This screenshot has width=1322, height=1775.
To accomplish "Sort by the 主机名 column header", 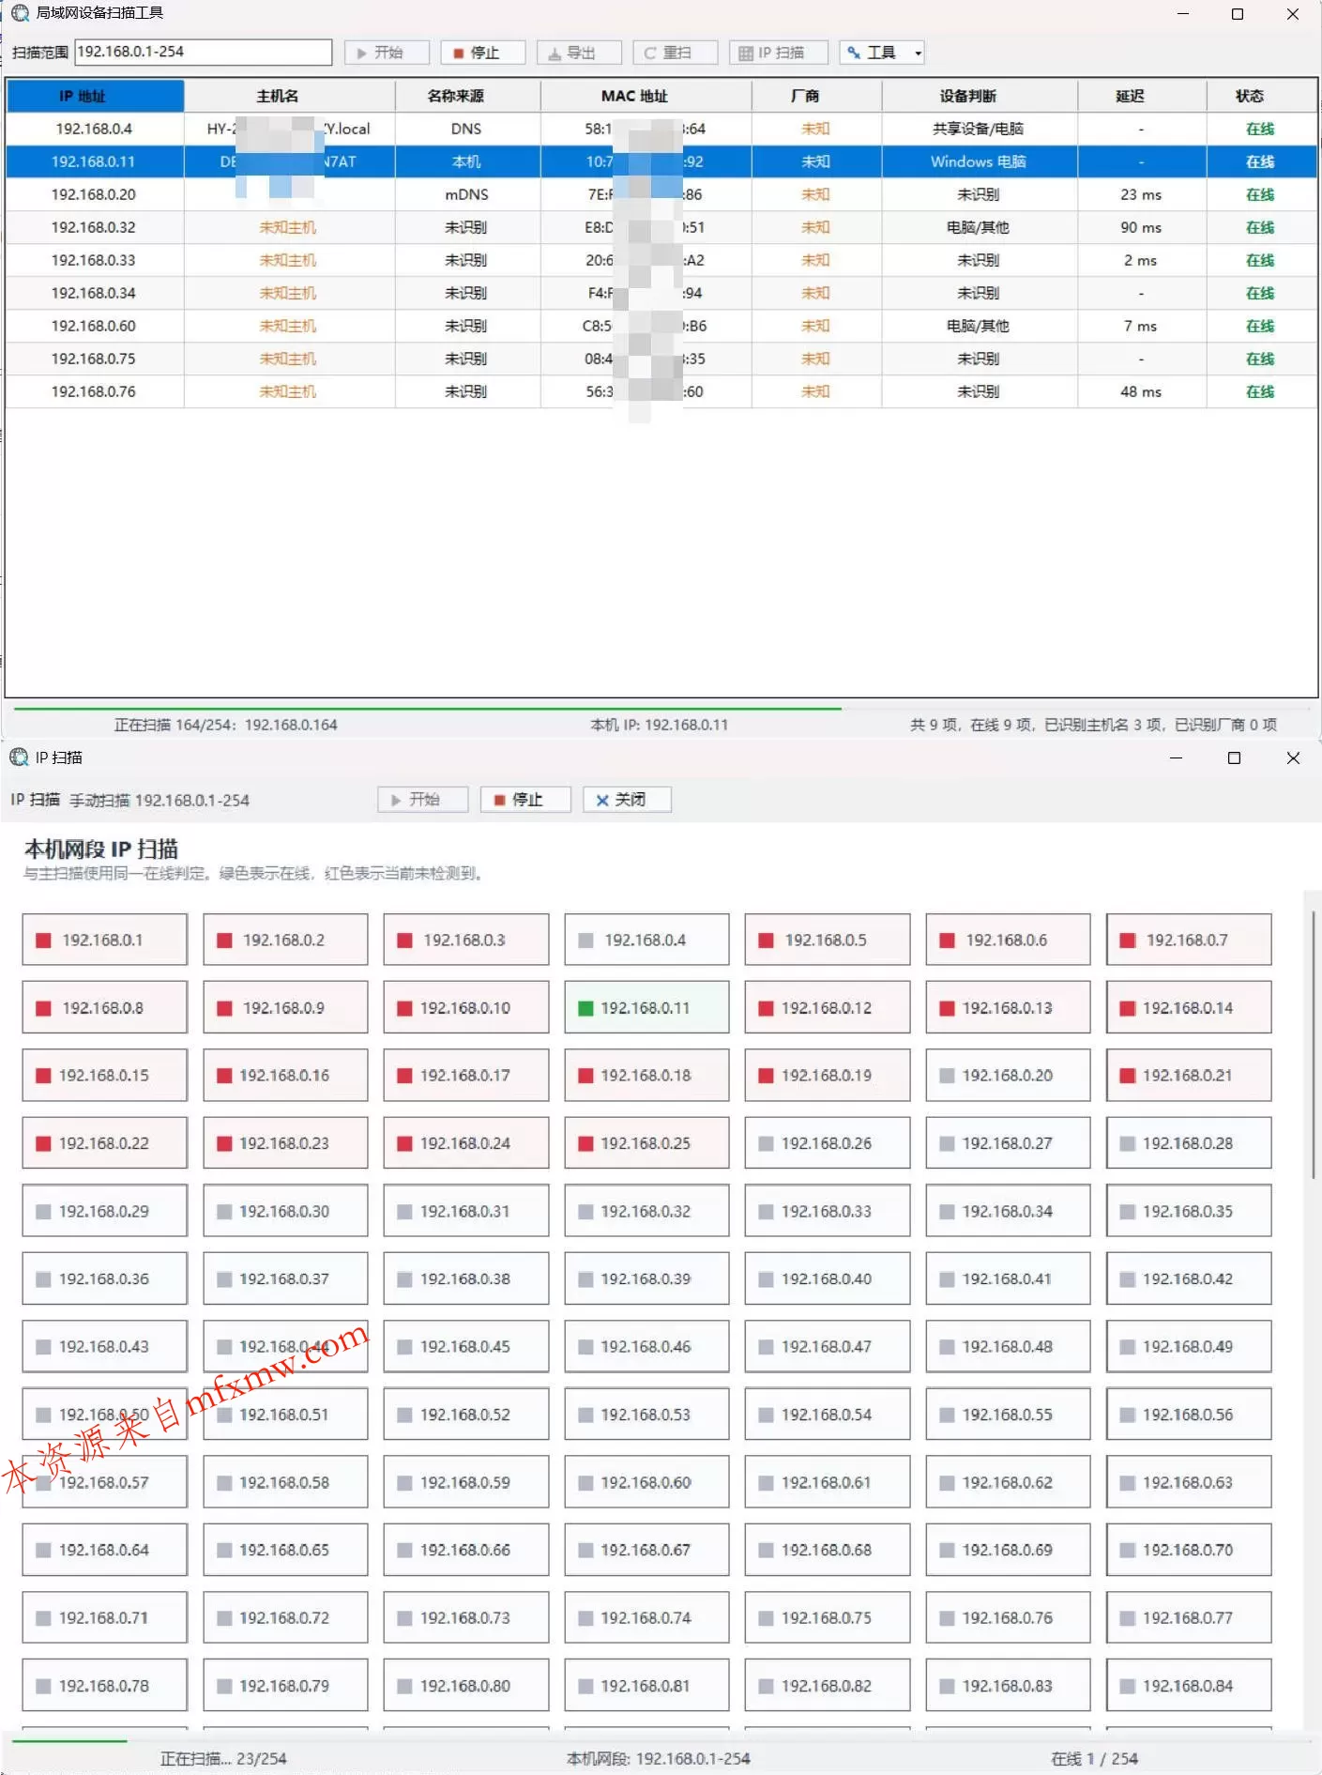I will pyautogui.click(x=289, y=96).
